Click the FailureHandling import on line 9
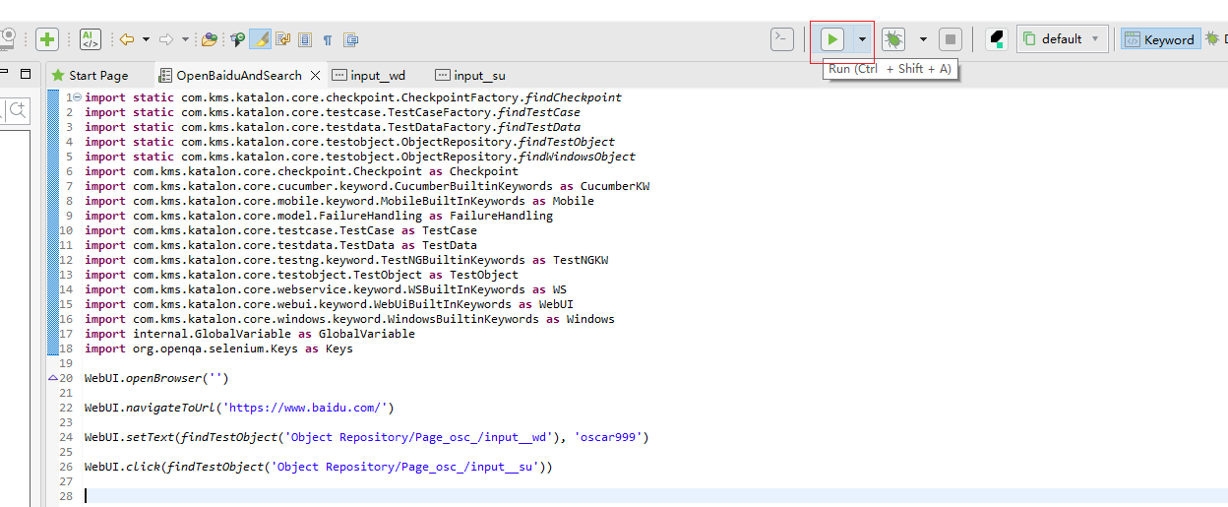The image size is (1228, 507). click(x=319, y=216)
